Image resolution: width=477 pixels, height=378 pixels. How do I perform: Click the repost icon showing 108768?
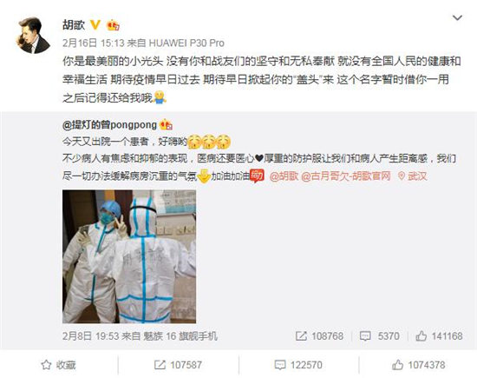click(301, 336)
